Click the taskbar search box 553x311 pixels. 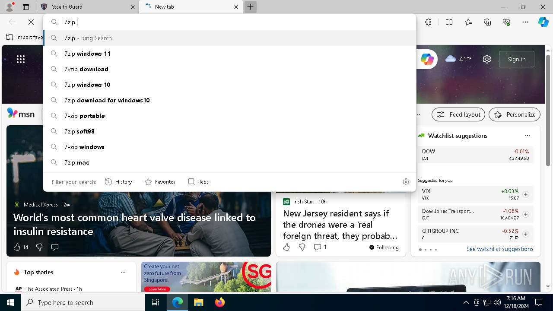tap(83, 302)
